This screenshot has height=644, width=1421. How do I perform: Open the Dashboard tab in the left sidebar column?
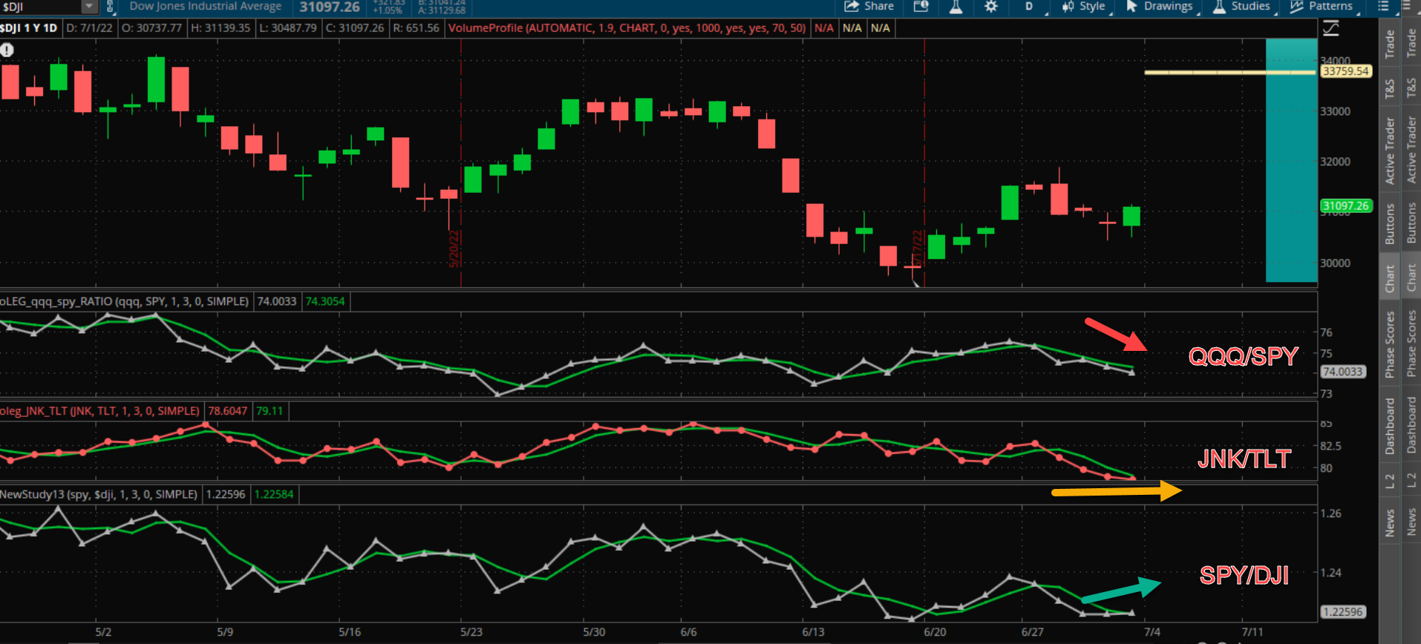1390,425
